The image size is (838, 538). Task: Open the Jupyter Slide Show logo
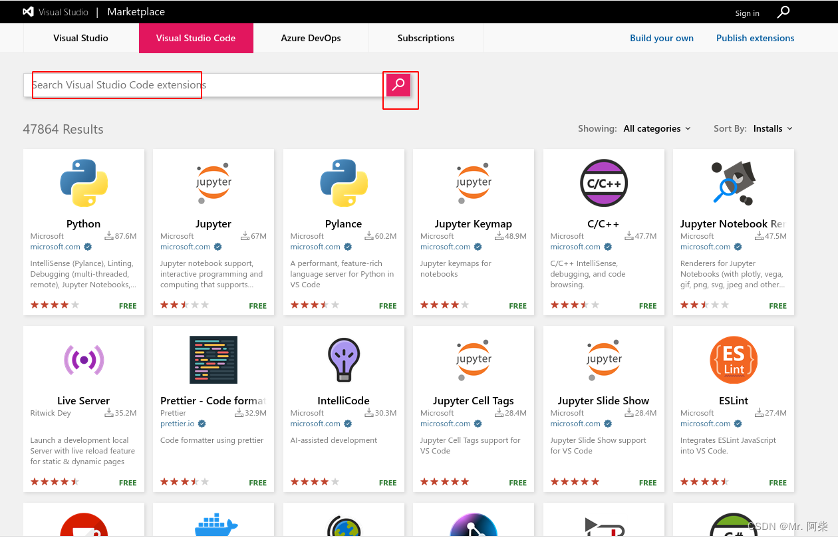(x=603, y=360)
